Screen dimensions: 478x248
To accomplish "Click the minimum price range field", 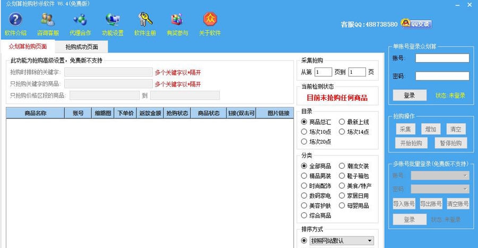I will (105, 96).
